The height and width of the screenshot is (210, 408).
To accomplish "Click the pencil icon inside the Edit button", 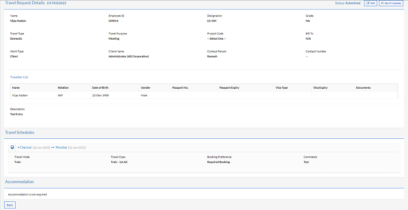I will pyautogui.click(x=368, y=3).
